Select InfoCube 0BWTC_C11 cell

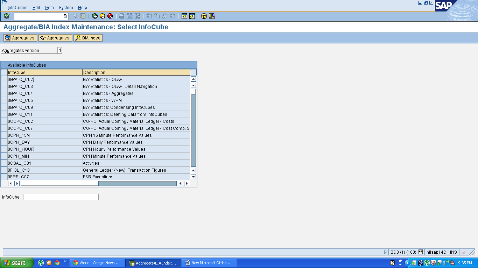pos(45,114)
